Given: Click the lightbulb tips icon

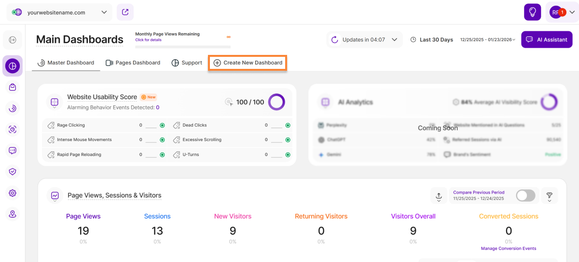Looking at the screenshot, I should 532,12.
